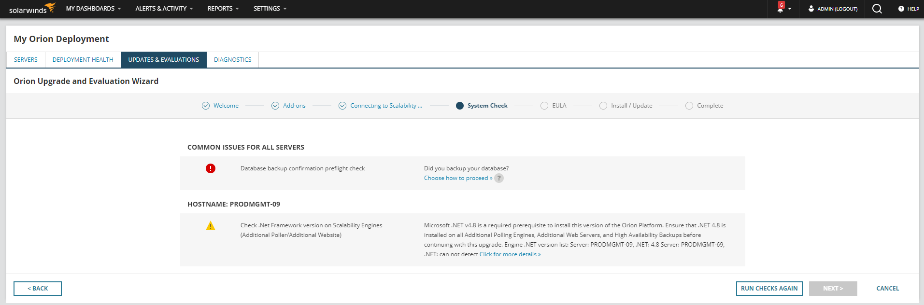This screenshot has width=924, height=305.
Task: Click the Welcome step link
Action: point(226,106)
